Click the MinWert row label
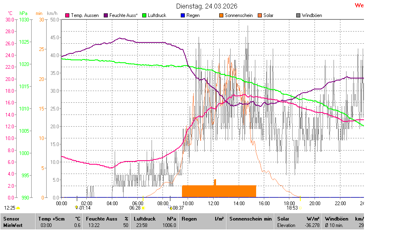415x246 pixels. click(x=13, y=225)
